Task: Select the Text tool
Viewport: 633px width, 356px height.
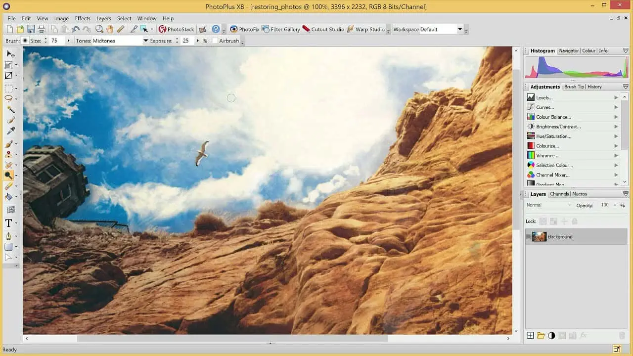Action: tap(9, 223)
